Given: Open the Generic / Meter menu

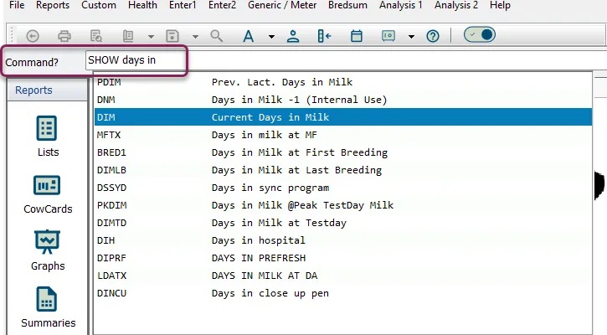Looking at the screenshot, I should click(282, 5).
